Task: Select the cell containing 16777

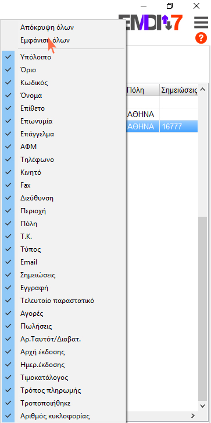Action: click(x=178, y=127)
